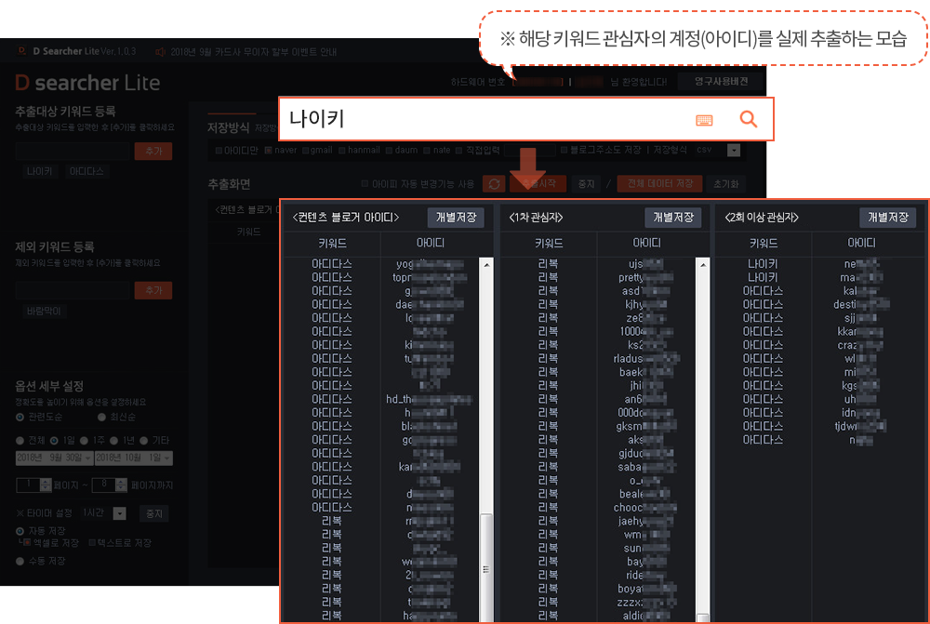Select the 관련도순 radio button
Viewport: 930px width, 624px height.
click(x=20, y=417)
